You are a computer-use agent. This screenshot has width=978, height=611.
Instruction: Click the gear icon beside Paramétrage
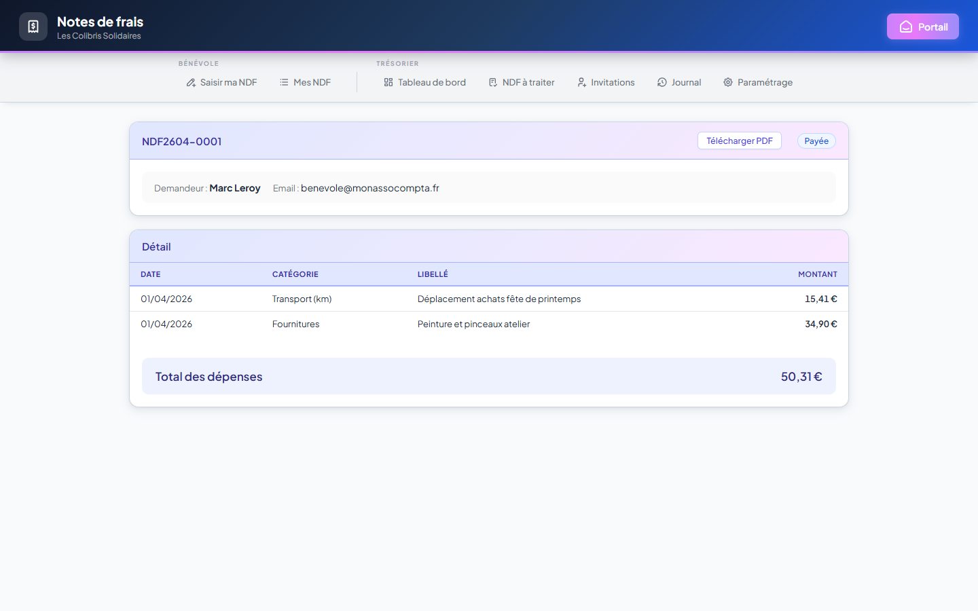click(728, 82)
